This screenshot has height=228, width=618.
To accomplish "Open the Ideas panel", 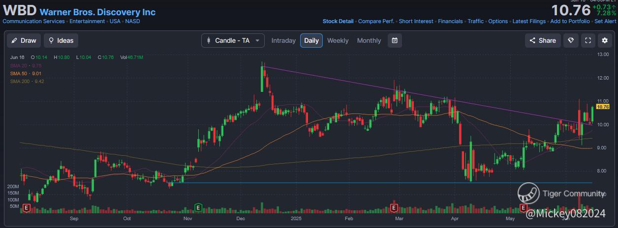I will [x=61, y=40].
